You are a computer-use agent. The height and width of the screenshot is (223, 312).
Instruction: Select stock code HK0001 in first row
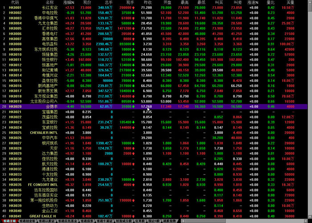point(15,8)
